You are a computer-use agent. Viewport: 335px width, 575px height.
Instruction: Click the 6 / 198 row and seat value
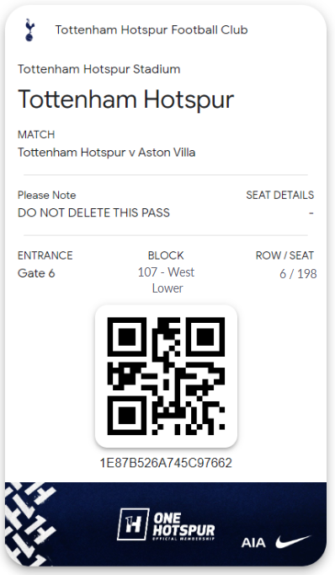pyautogui.click(x=298, y=273)
